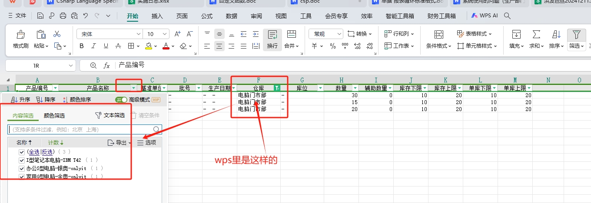
Task: Toggle the 高级模式 advanced mode switch
Action: pyautogui.click(x=121, y=100)
